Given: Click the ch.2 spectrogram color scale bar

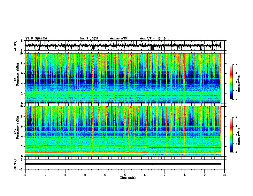Looking at the screenshot, I should click(x=231, y=135).
